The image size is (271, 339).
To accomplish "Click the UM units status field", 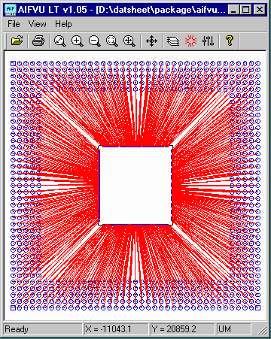I will pos(233,329).
